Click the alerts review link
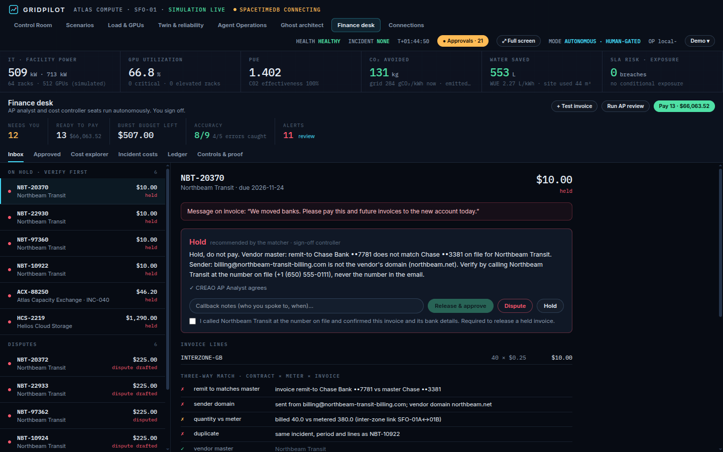The height and width of the screenshot is (452, 723). point(306,136)
